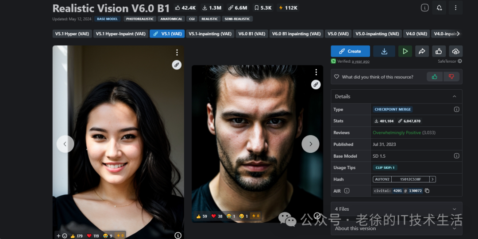478x239 pixels.
Task: Click remix brush icon on woman image
Action: coord(177,65)
